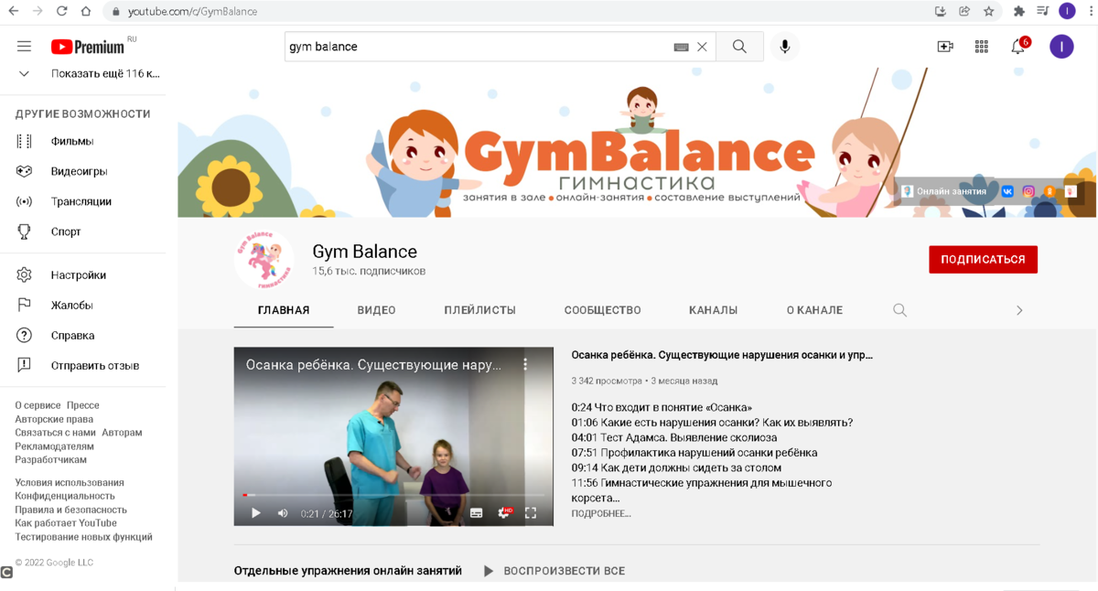1098x591 pixels.
Task: Go back in browser history
Action: [x=14, y=11]
